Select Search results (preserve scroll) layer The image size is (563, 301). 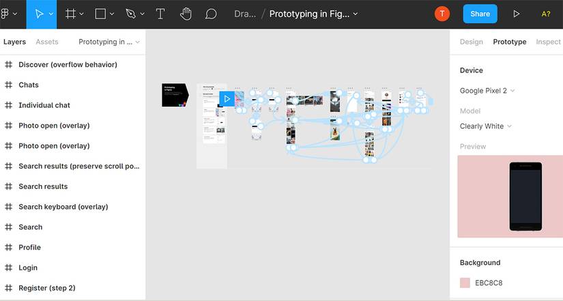pos(72,166)
